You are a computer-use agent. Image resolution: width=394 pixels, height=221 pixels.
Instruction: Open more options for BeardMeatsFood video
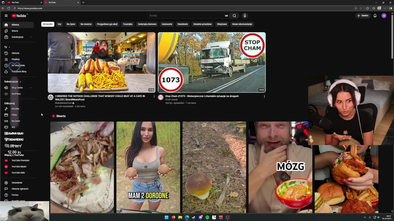click(x=154, y=96)
